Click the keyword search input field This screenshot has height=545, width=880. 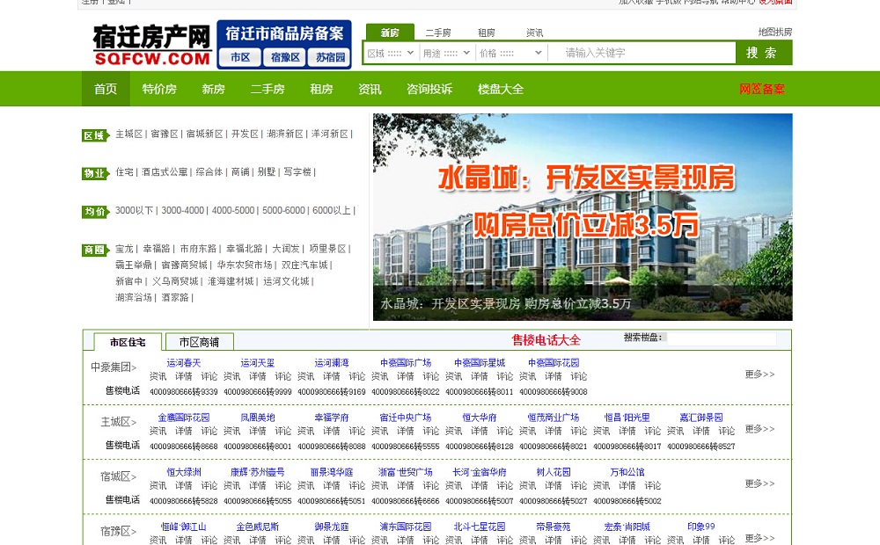(642, 54)
